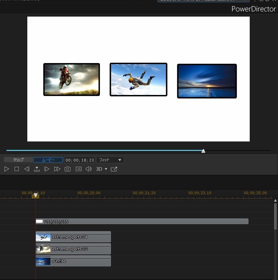Click the white color swatch on the color clip
Screen dimensions: 278x280
point(39,221)
